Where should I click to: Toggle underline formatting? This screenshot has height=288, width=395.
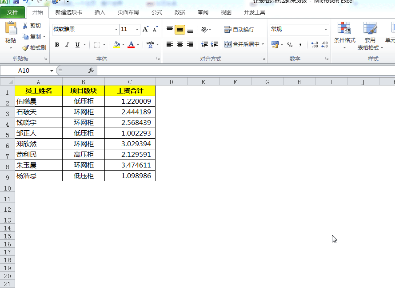pos(77,45)
